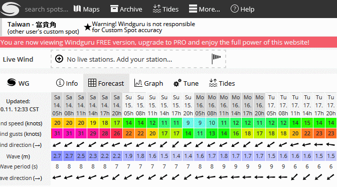The height and width of the screenshot is (187, 337).
Task: Switch to the Info tab
Action: (67, 83)
